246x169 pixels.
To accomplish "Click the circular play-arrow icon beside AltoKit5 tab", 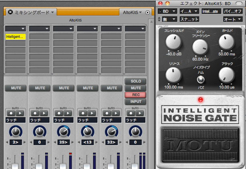I will pos(147,12).
